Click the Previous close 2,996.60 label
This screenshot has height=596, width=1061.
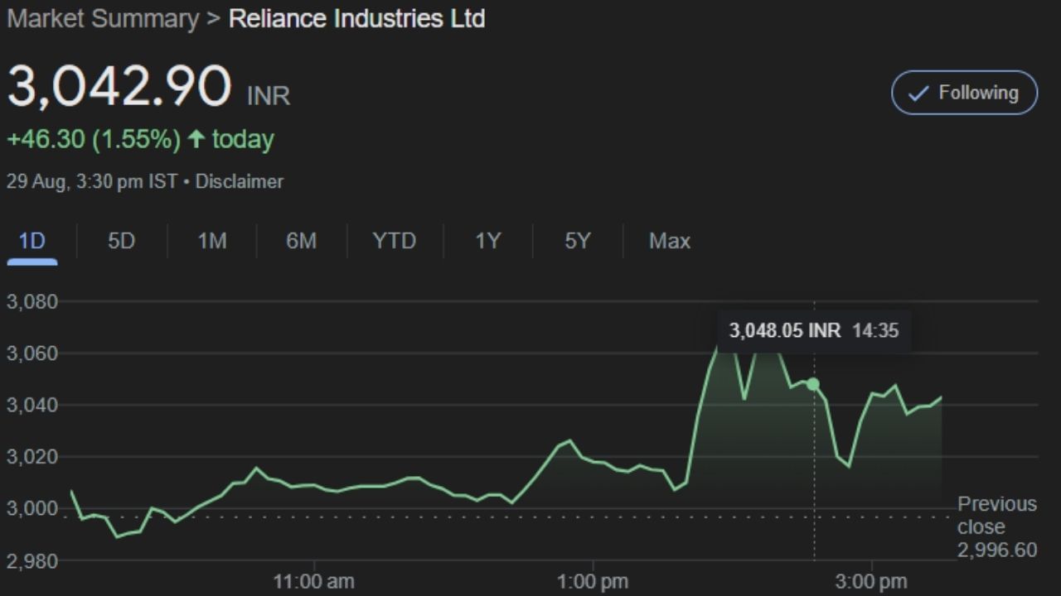tap(997, 526)
